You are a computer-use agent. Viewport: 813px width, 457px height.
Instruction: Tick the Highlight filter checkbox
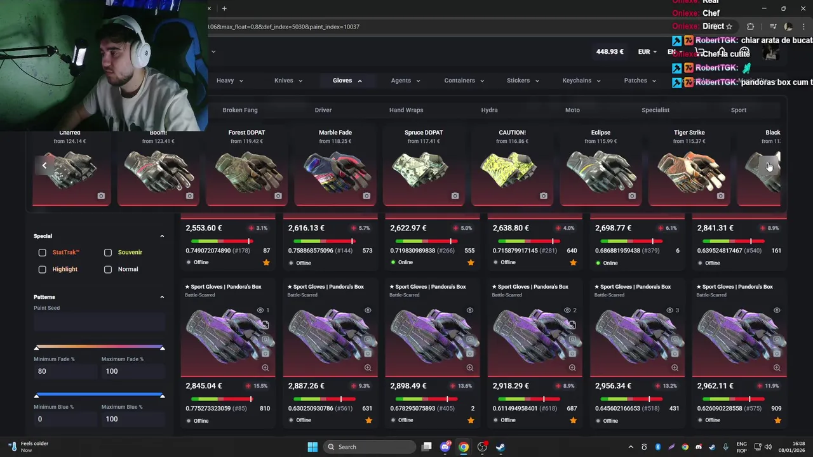click(x=42, y=269)
